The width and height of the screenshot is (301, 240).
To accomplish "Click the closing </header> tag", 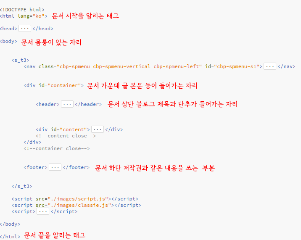I will click(88, 104).
